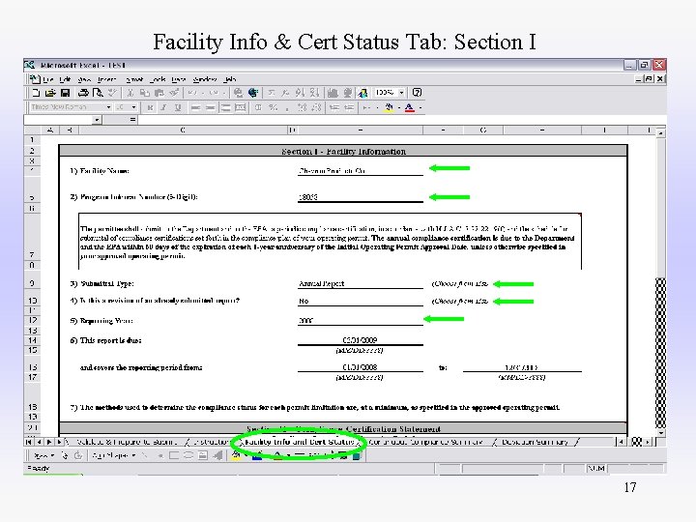Switch to the Facility Info and Cert Status tab

[x=300, y=442]
